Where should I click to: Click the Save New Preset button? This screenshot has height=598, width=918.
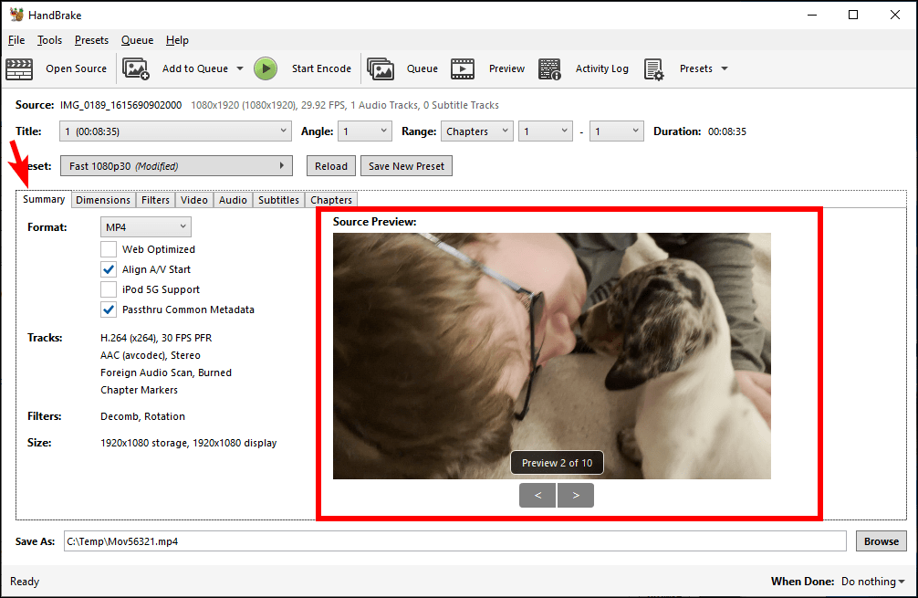406,165
